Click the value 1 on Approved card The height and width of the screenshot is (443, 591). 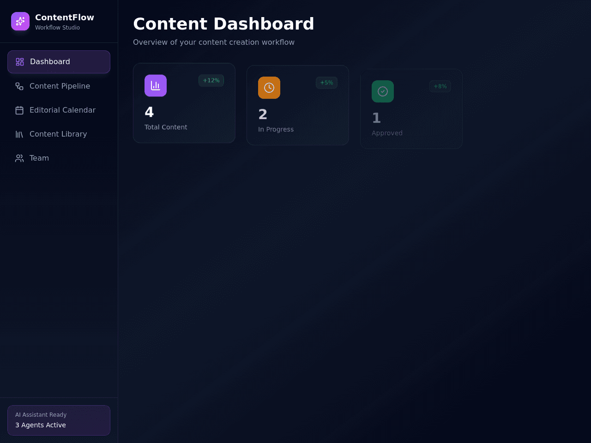(x=376, y=118)
